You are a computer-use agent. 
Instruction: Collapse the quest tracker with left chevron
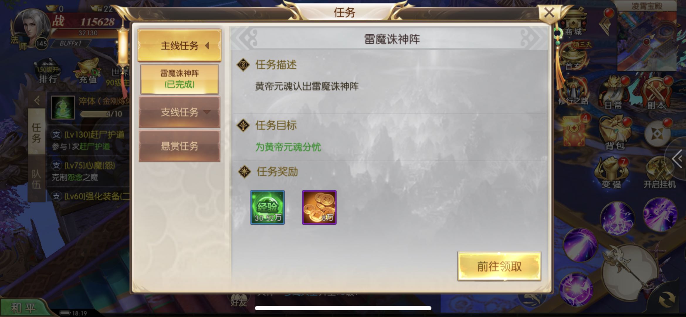click(x=37, y=101)
